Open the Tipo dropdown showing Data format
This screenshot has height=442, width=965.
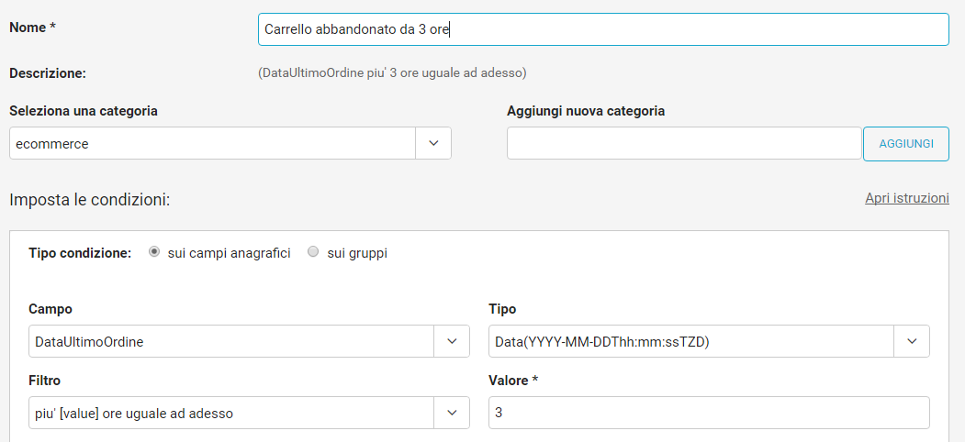pyautogui.click(x=690, y=341)
